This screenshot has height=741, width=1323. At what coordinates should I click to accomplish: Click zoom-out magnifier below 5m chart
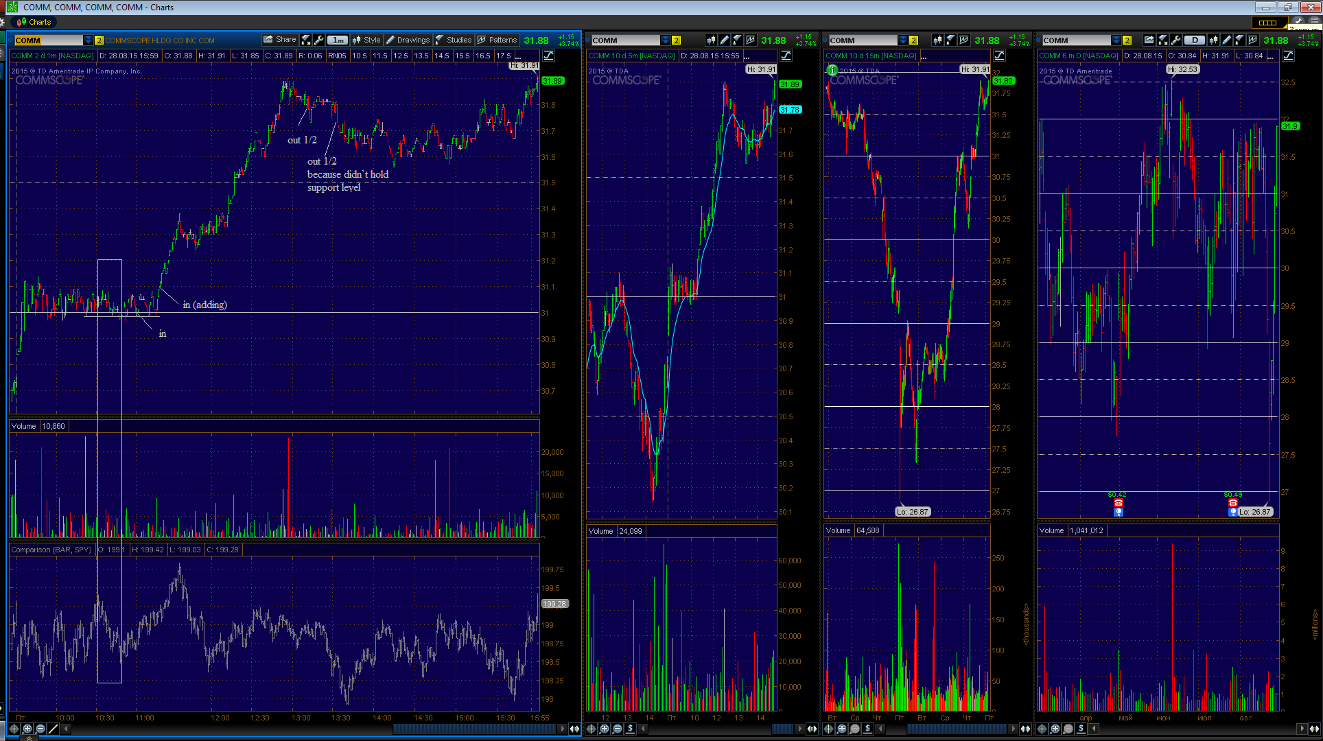[618, 729]
